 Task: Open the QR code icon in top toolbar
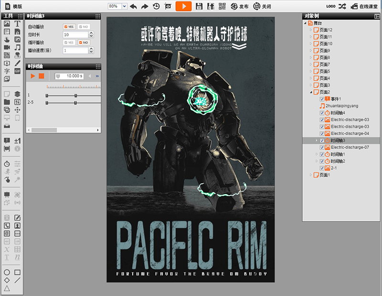click(x=222, y=6)
